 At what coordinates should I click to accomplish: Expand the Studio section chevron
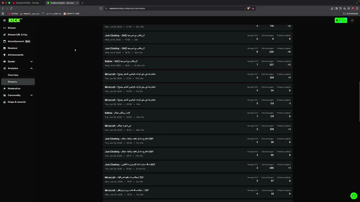click(x=31, y=61)
